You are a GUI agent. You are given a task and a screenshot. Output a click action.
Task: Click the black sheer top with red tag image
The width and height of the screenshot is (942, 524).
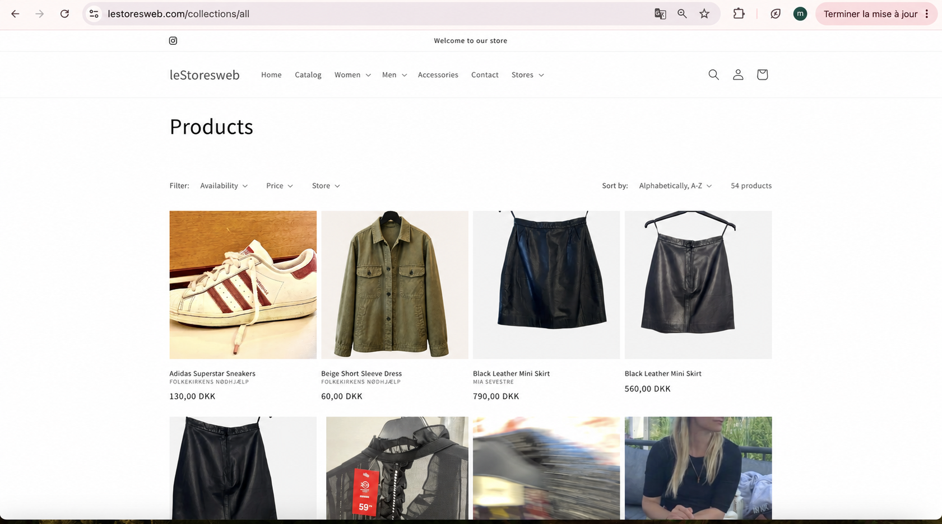397,468
